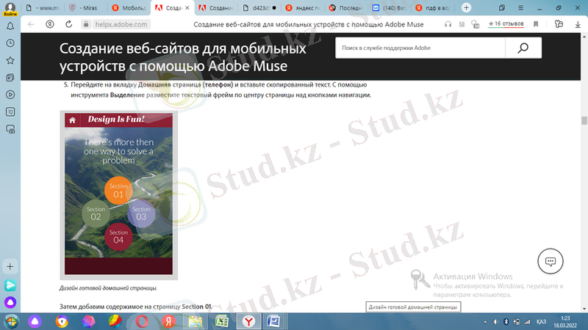Open favorites star icon in sidebar

point(10,60)
